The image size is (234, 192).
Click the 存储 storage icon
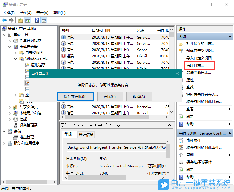coord(10,131)
